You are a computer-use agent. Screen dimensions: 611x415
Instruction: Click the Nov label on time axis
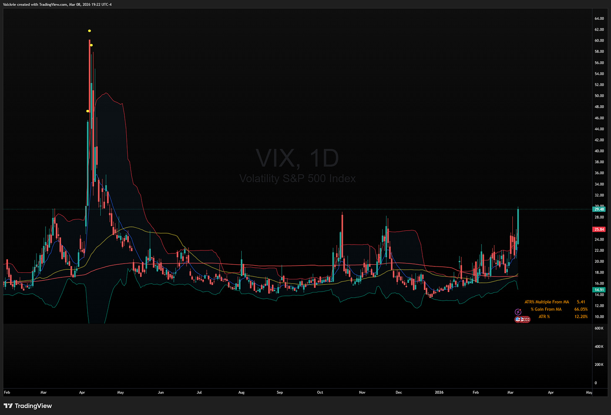pos(362,392)
